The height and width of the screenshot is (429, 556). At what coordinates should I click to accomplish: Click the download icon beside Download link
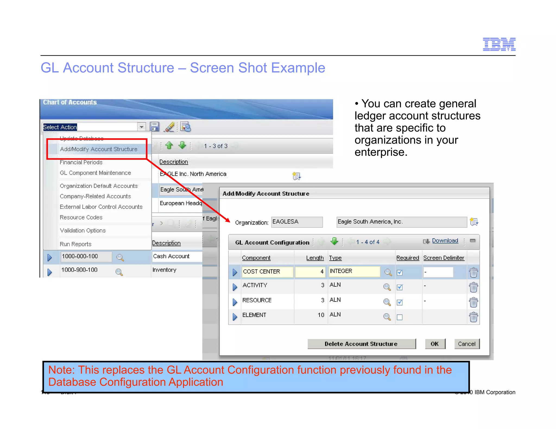[x=426, y=241]
